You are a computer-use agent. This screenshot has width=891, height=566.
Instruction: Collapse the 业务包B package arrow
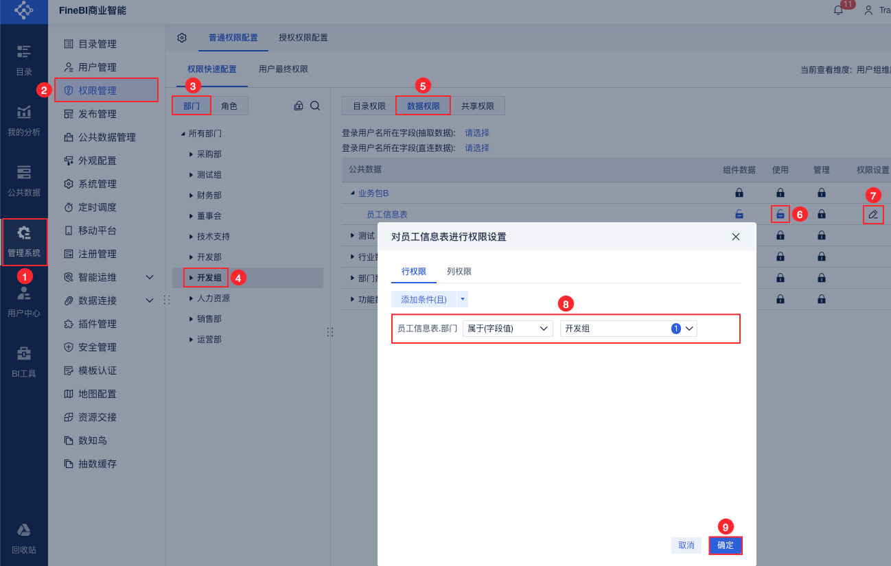[x=353, y=193]
